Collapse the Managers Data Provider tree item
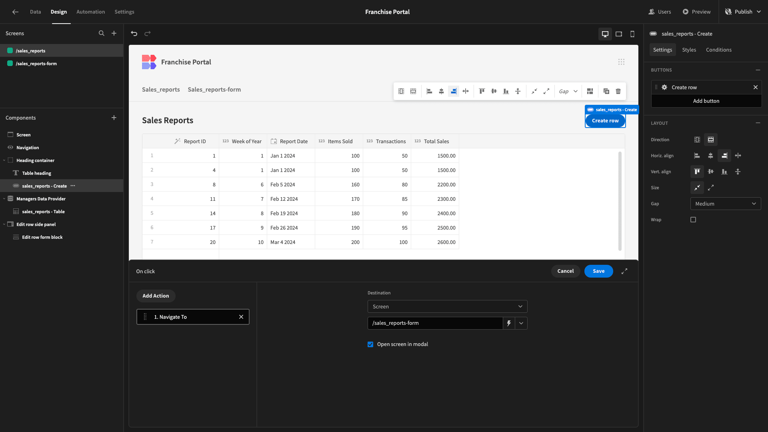The width and height of the screenshot is (768, 432). click(4, 199)
